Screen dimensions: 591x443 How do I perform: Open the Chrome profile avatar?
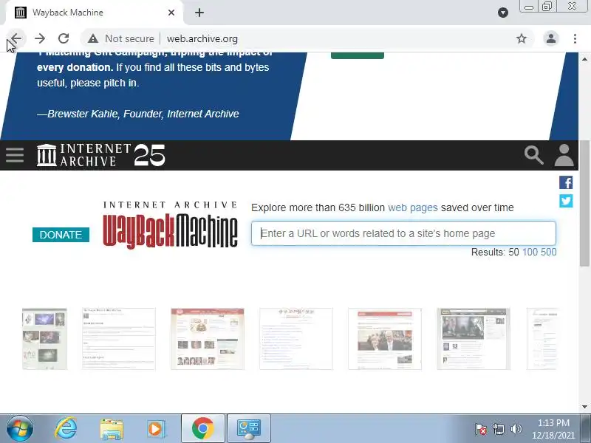[550, 38]
